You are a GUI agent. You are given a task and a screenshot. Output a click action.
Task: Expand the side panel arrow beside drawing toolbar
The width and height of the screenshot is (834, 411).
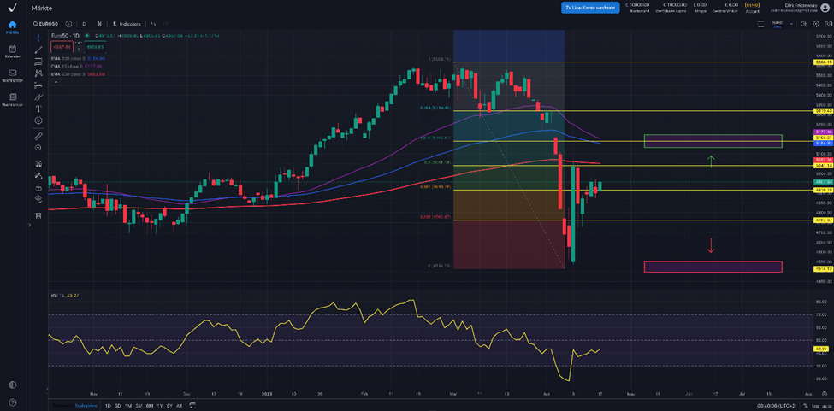point(30,225)
